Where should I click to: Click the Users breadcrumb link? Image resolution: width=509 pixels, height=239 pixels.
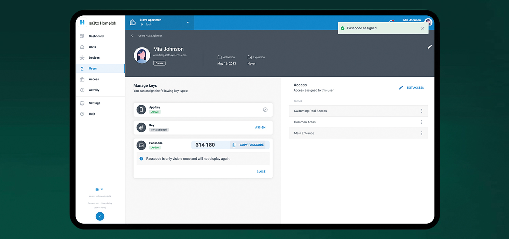coord(142,36)
